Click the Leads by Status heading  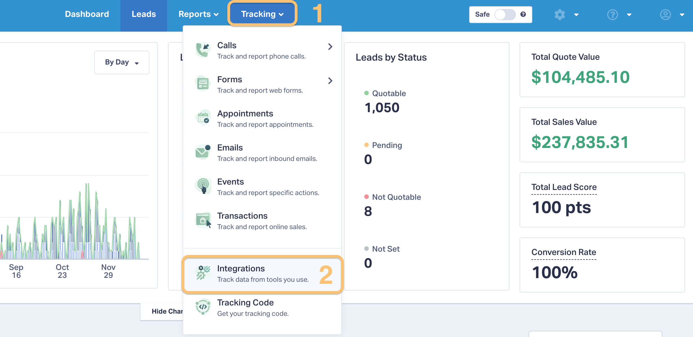[391, 57]
